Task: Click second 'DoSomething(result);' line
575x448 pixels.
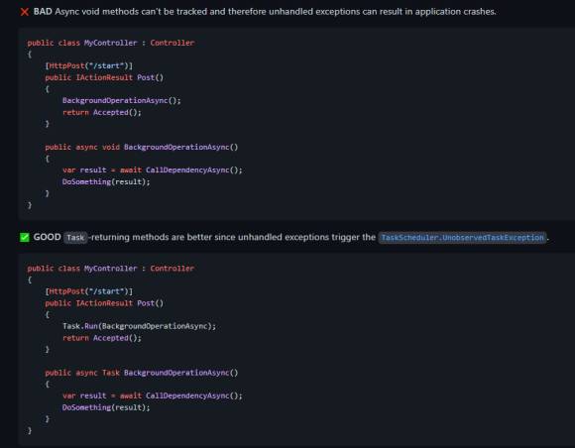Action: (106, 407)
